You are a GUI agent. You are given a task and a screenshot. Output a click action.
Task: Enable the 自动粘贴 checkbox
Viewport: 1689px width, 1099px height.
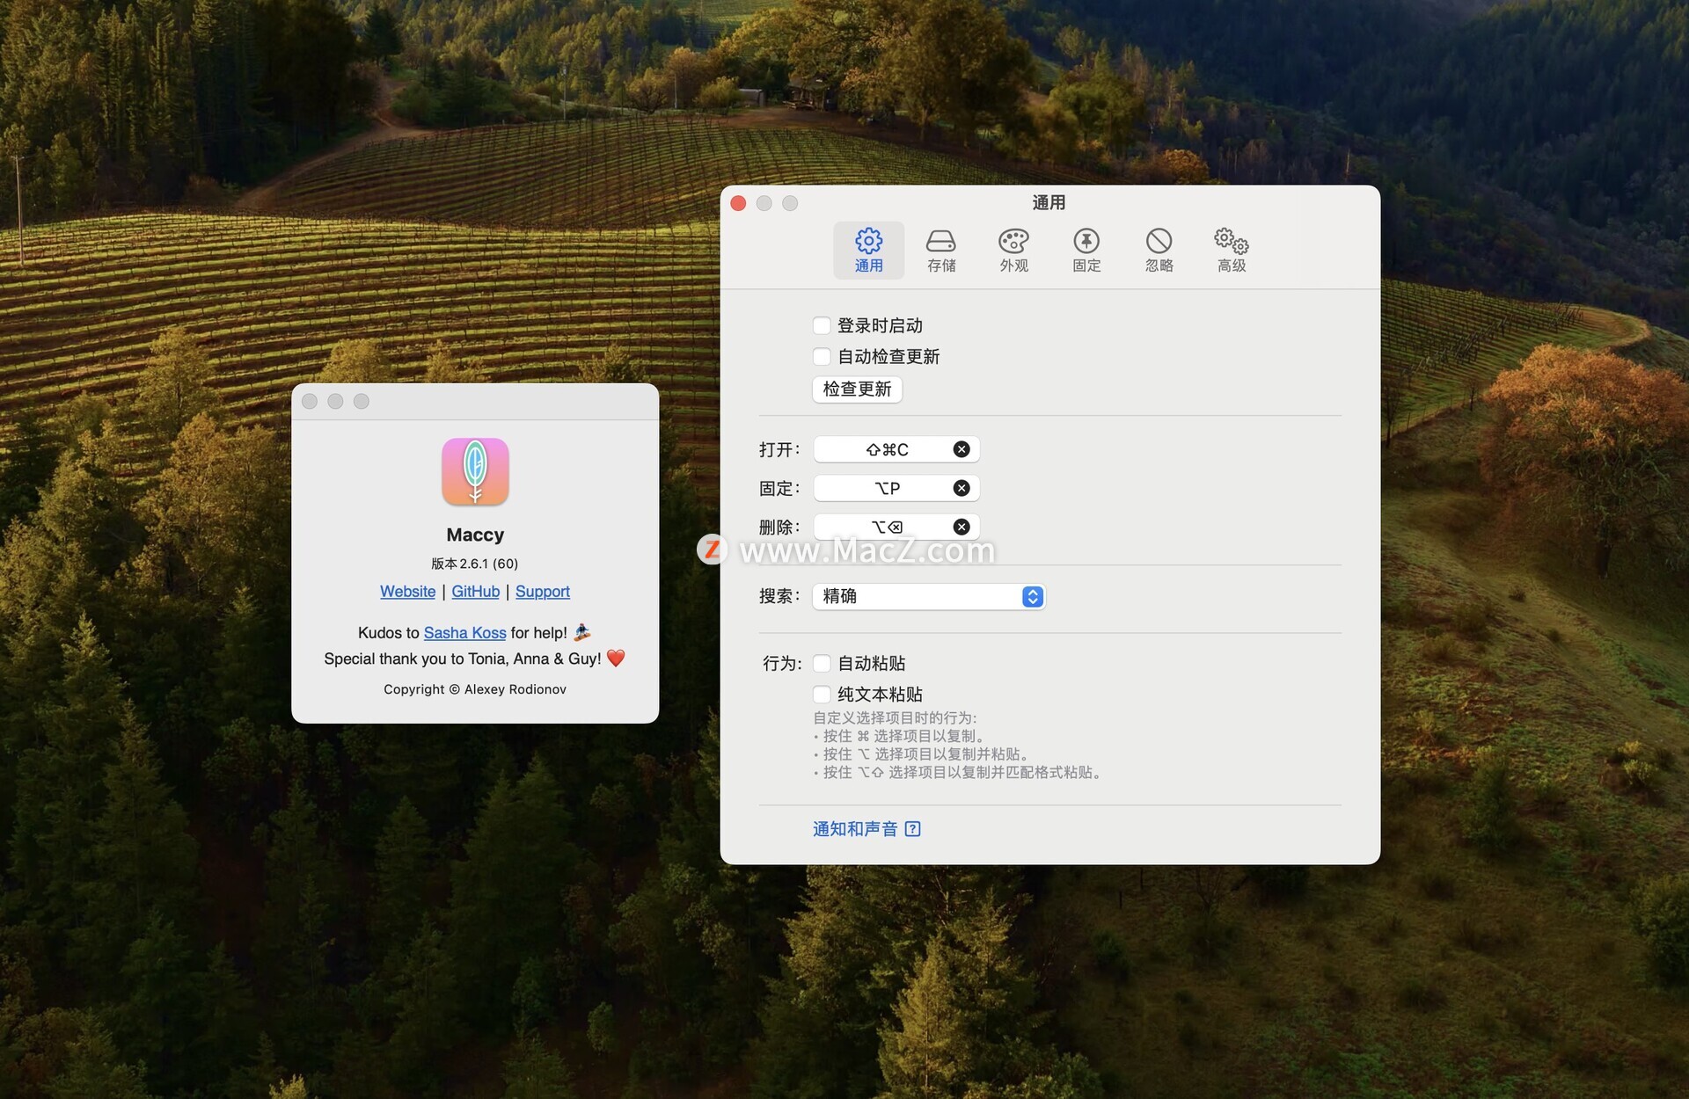tap(822, 663)
